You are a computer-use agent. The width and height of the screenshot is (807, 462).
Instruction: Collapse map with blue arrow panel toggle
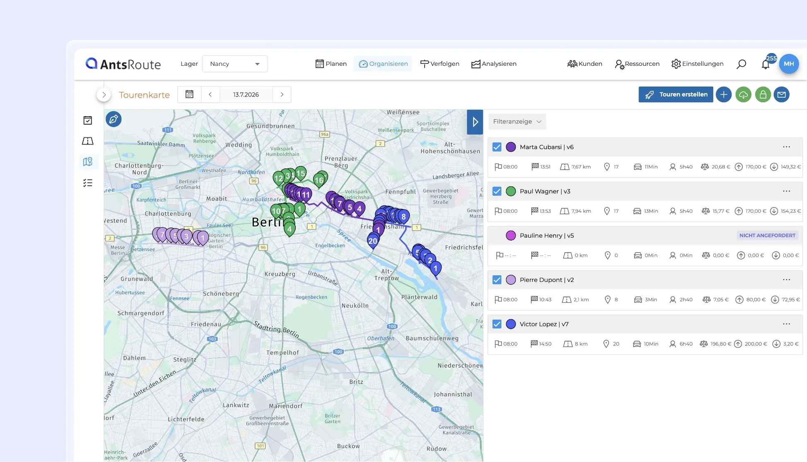[475, 122]
